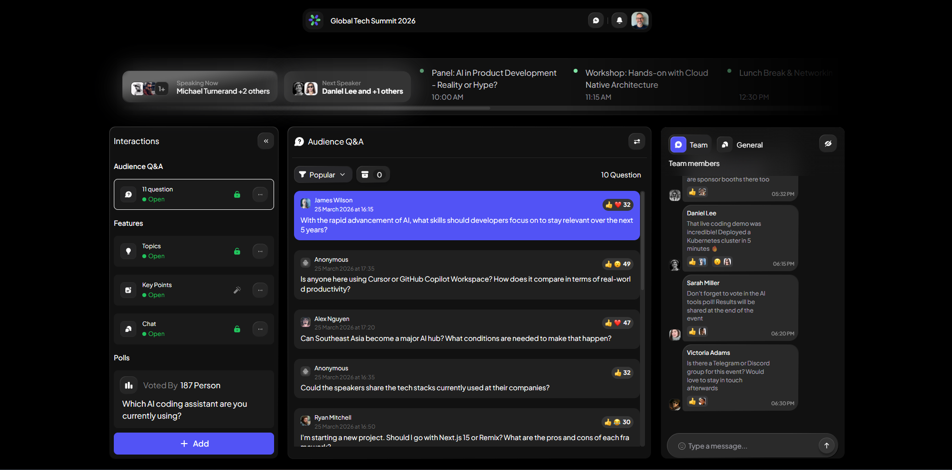Open the archive box counter showing 0
The width and height of the screenshot is (952, 470).
pos(372,174)
